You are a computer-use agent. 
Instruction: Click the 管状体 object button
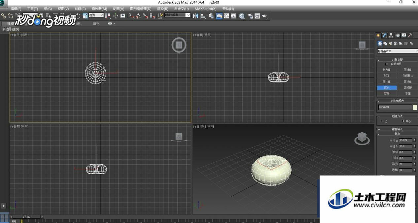[x=407, y=81]
